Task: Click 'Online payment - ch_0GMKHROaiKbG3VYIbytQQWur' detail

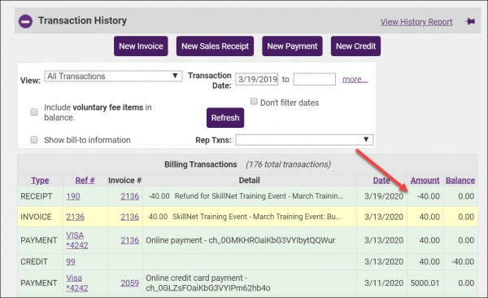Action: [x=240, y=240]
